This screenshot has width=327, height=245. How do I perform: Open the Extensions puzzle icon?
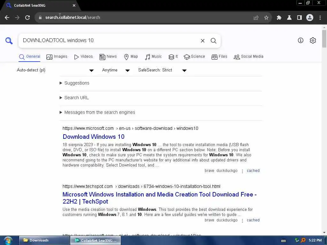[x=279, y=18]
